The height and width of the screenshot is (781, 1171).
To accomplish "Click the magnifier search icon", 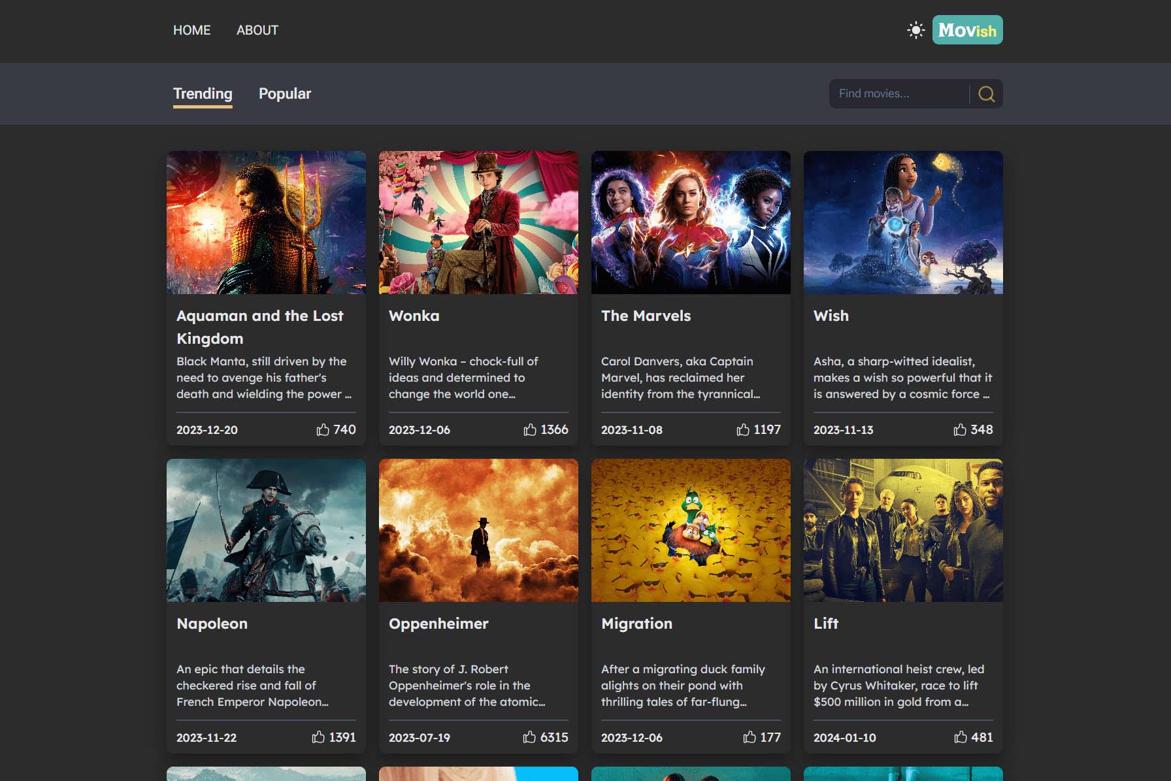I will tap(987, 94).
